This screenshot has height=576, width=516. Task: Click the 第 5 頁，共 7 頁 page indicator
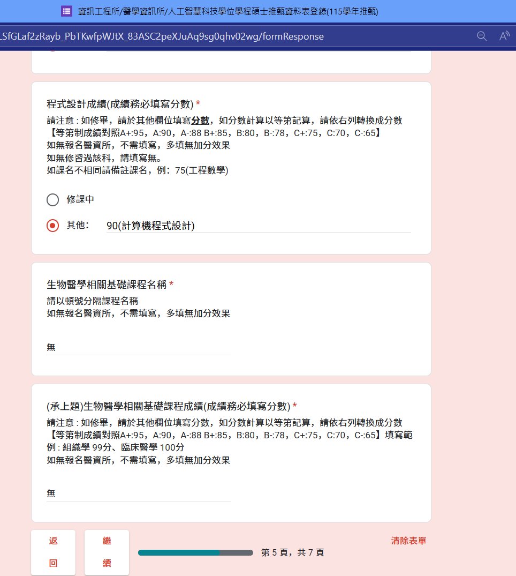pos(292,552)
